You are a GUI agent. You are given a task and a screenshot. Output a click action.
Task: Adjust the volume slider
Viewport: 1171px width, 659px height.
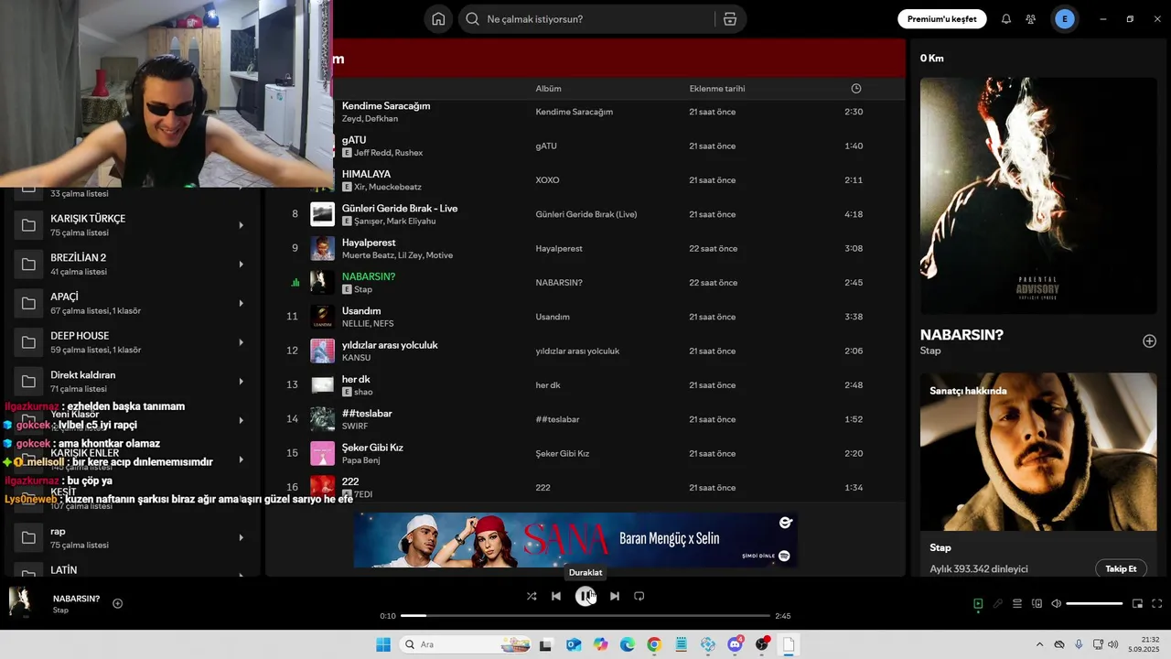1094,603
